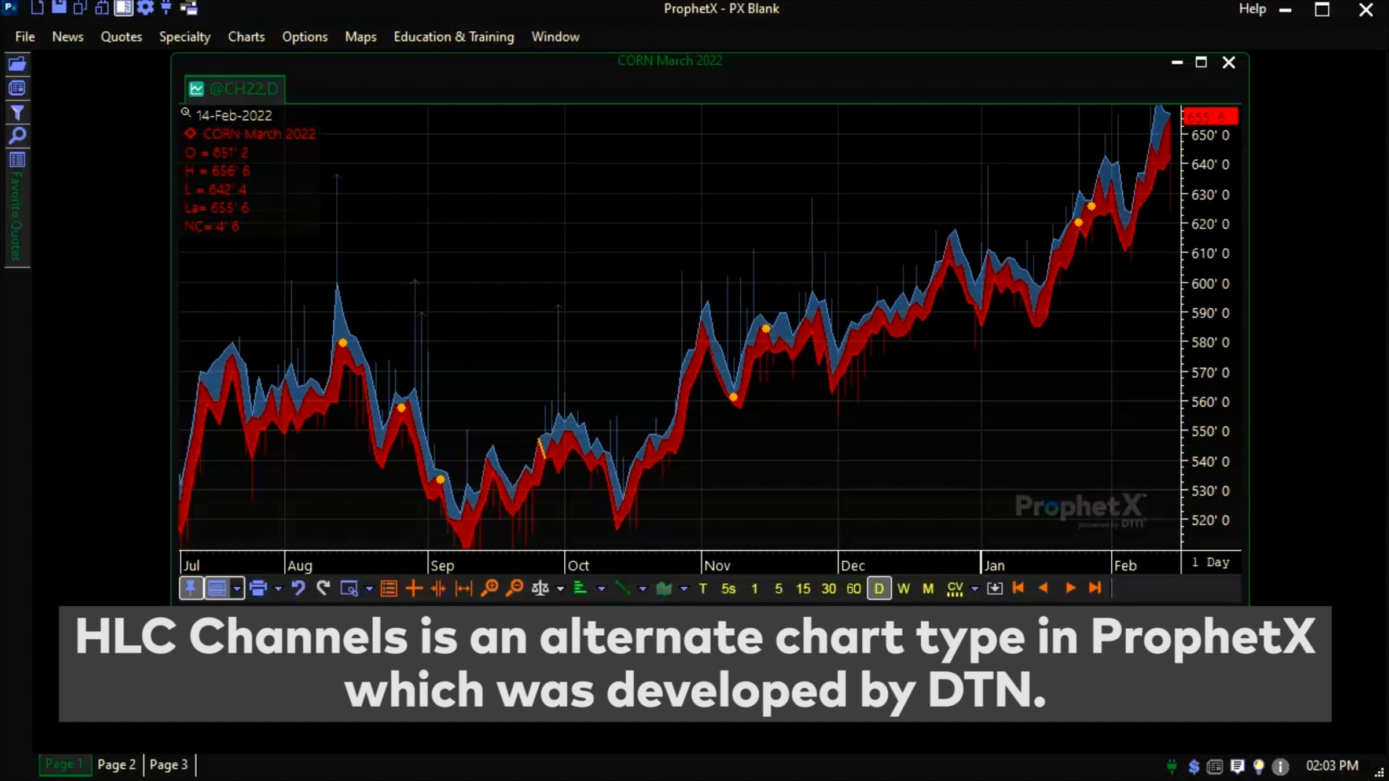Click the quote list icon in left sidebar
This screenshot has width=1389, height=781.
point(17,160)
